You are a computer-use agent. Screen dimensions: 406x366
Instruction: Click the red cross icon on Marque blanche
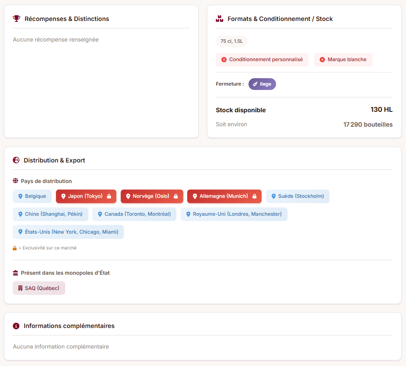[322, 59]
